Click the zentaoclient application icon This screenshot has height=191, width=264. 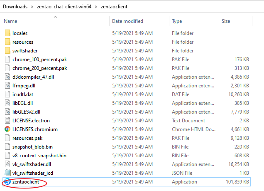coord(7,182)
